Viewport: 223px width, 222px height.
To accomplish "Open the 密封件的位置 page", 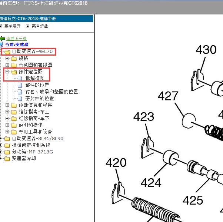I will pos(40,98).
